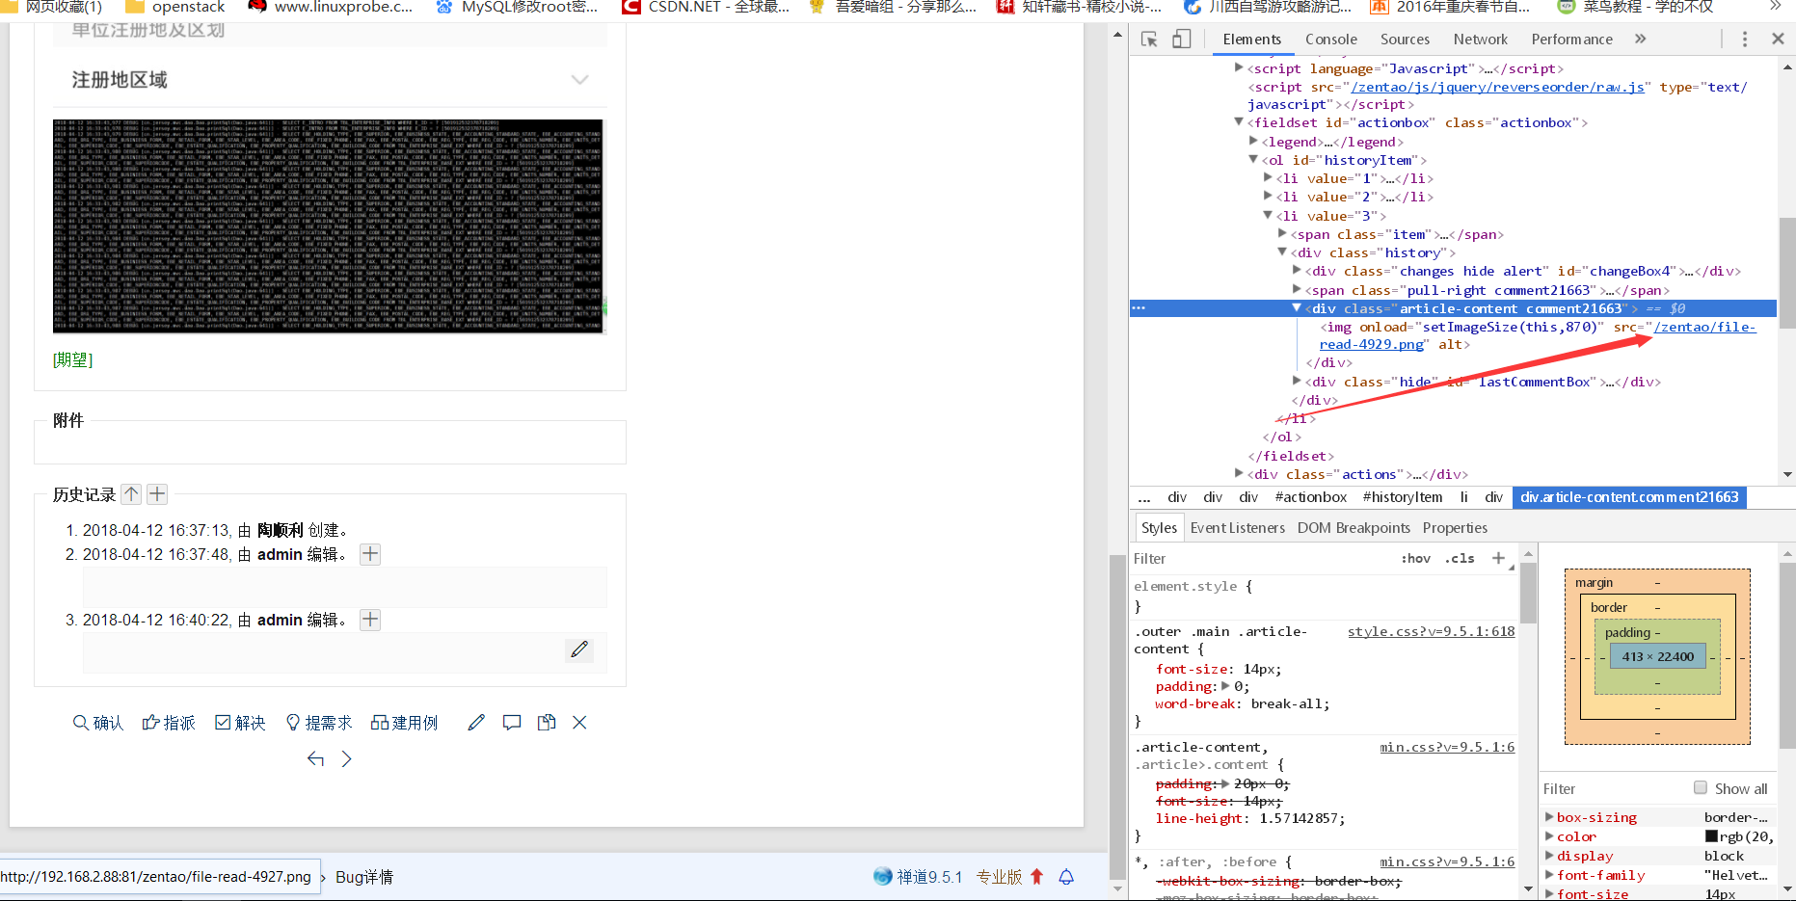
Task: Collapse the ol id="historyItem" node
Action: click(1253, 160)
